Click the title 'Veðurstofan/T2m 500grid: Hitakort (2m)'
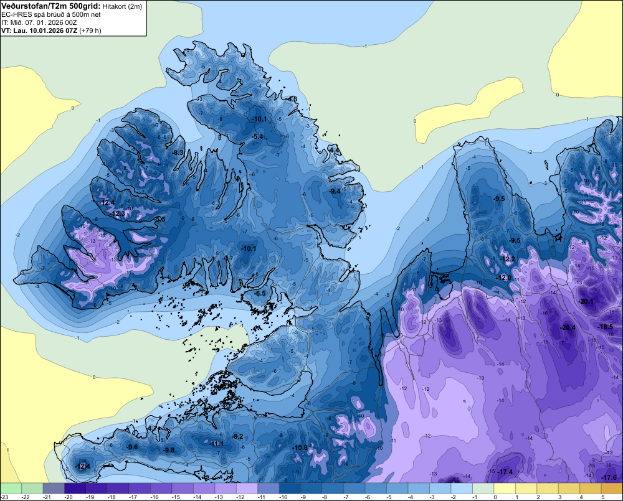The width and height of the screenshot is (623, 501). (71, 6)
